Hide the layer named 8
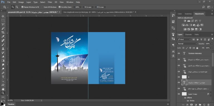Screen dimensions: 214x106 tap(179, 77)
